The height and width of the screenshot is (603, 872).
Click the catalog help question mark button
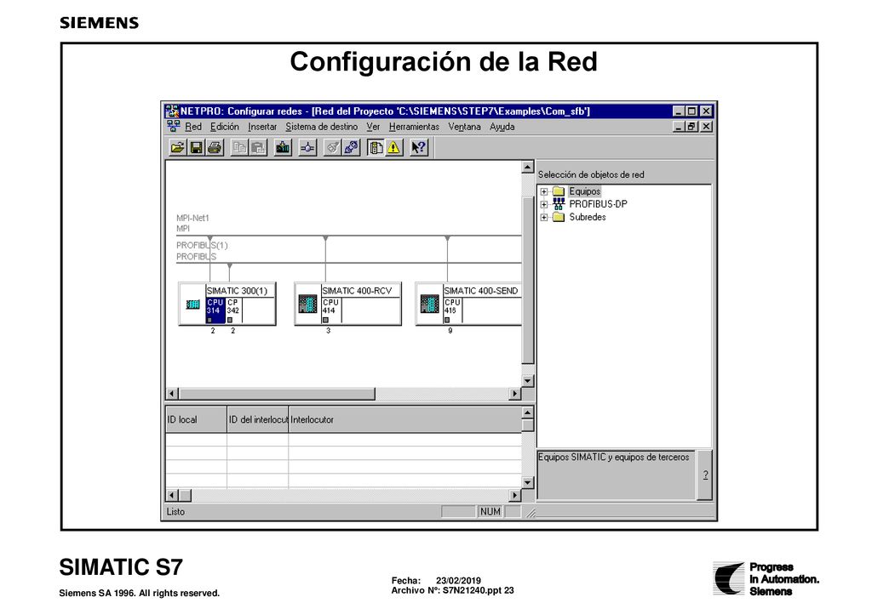(x=705, y=475)
